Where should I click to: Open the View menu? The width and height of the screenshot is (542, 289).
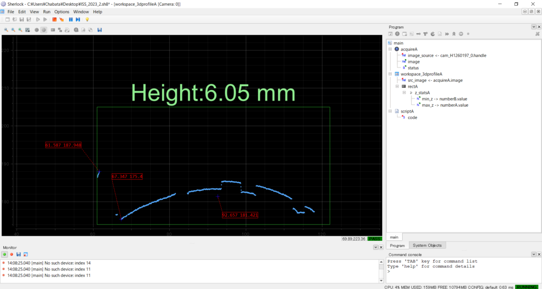(34, 12)
